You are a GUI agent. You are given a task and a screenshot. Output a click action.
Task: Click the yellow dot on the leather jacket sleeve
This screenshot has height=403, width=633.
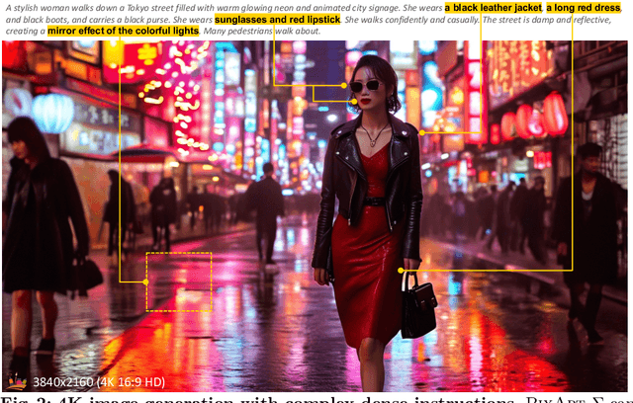point(421,132)
